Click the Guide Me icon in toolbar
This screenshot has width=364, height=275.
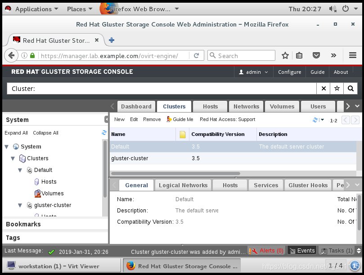(x=169, y=119)
